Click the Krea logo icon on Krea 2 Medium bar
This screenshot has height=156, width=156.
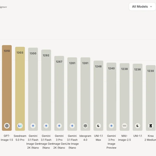click(x=151, y=126)
